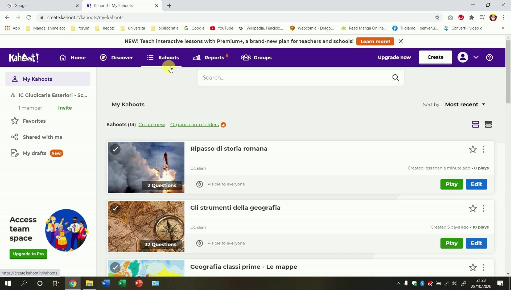Dismiss the Premium+ announcement banner
This screenshot has width=511, height=290.
pos(401,41)
